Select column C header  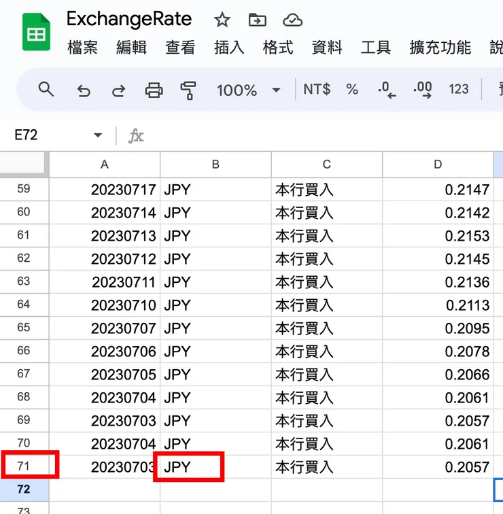click(x=327, y=165)
